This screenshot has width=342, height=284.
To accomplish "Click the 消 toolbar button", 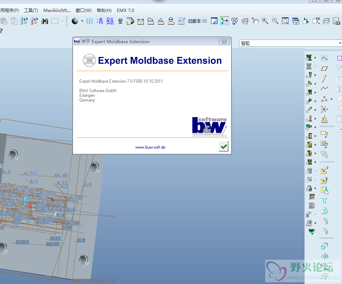I will pos(100,21).
